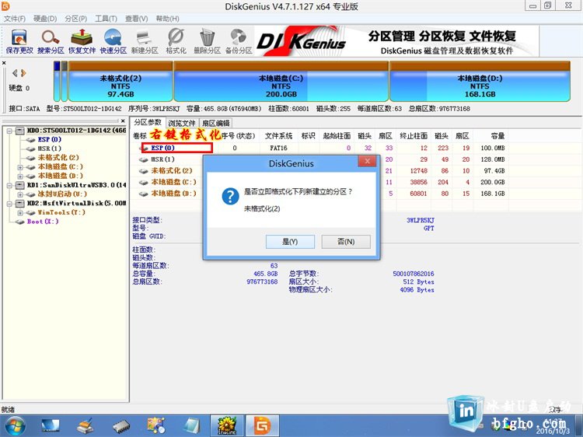Expand 冰封U启动(U:) in the disk tree
This screenshot has width=583, height=437.
point(20,194)
